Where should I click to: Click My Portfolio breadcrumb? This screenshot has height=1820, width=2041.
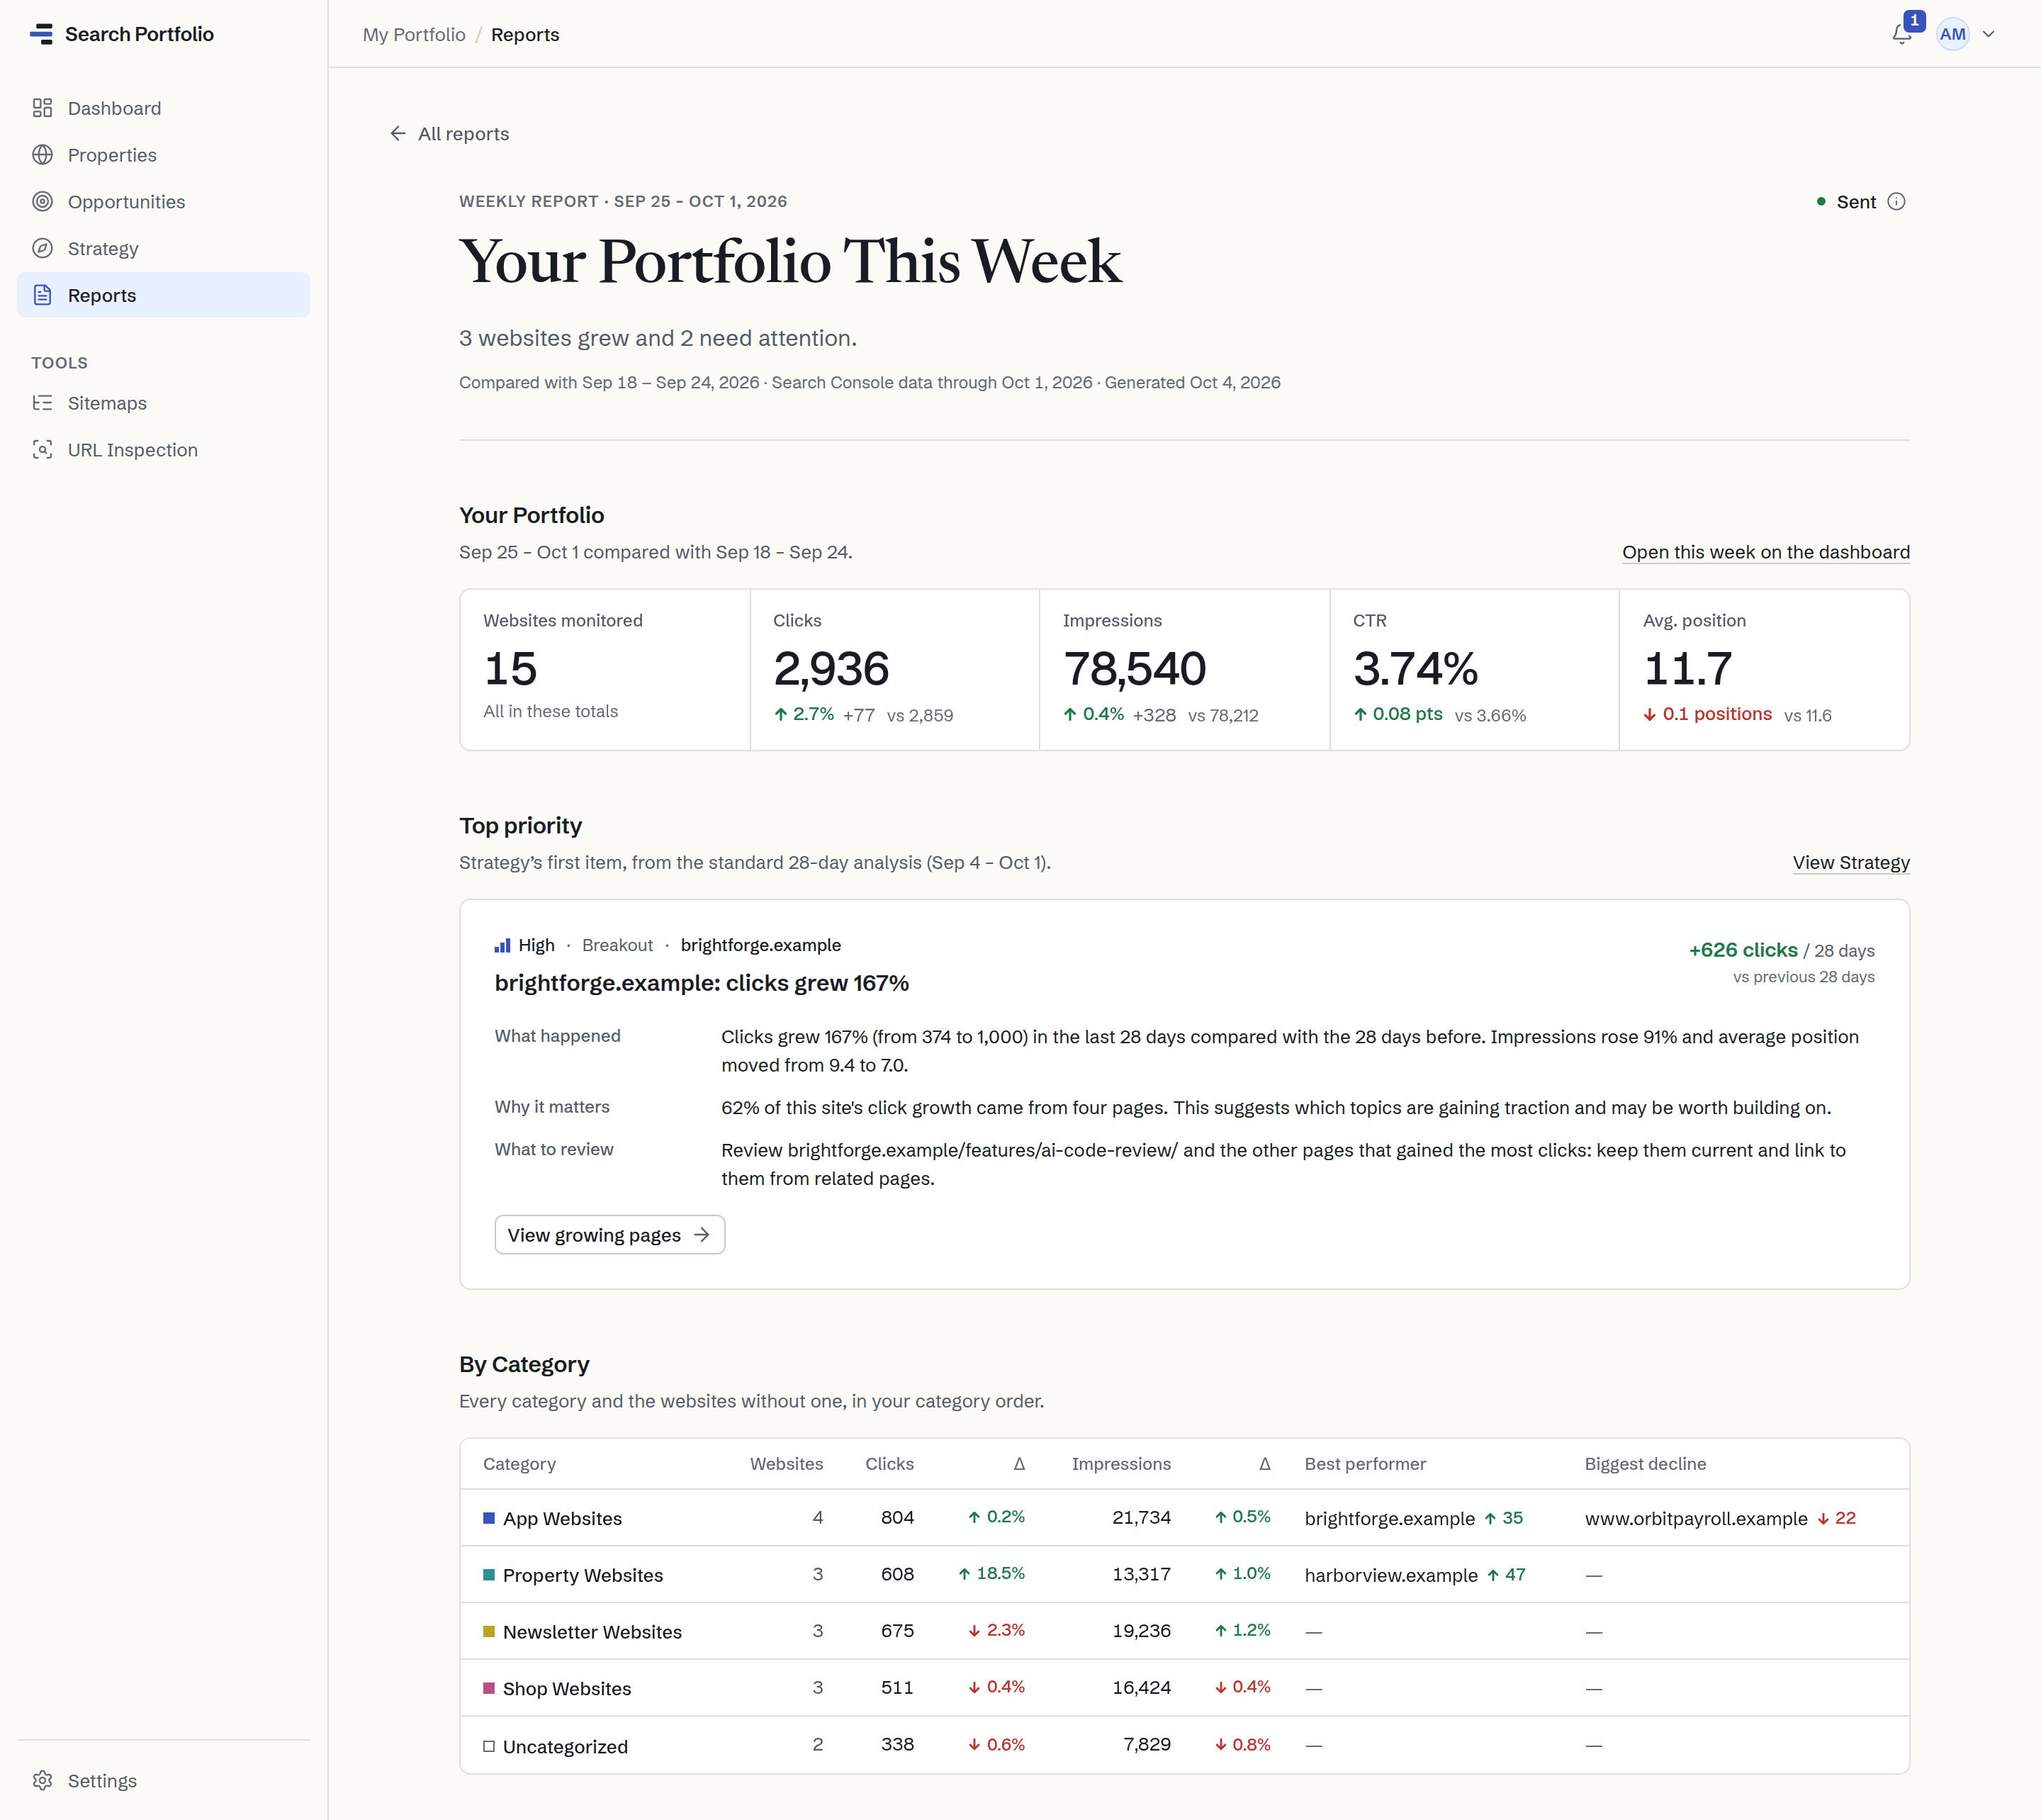click(414, 35)
